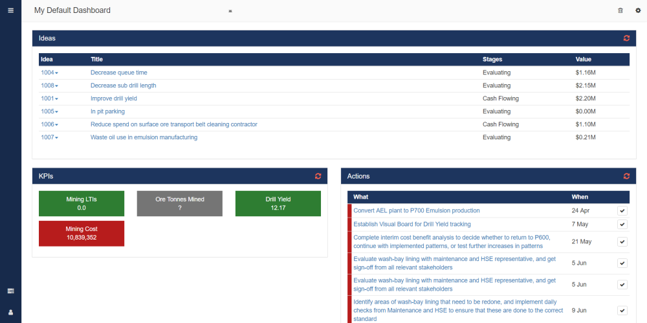Expand idea 1007 dropdown
This screenshot has width=647, height=323.
point(50,137)
